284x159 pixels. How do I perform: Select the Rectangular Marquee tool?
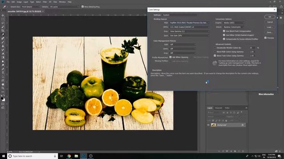pyautogui.click(x=3, y=19)
